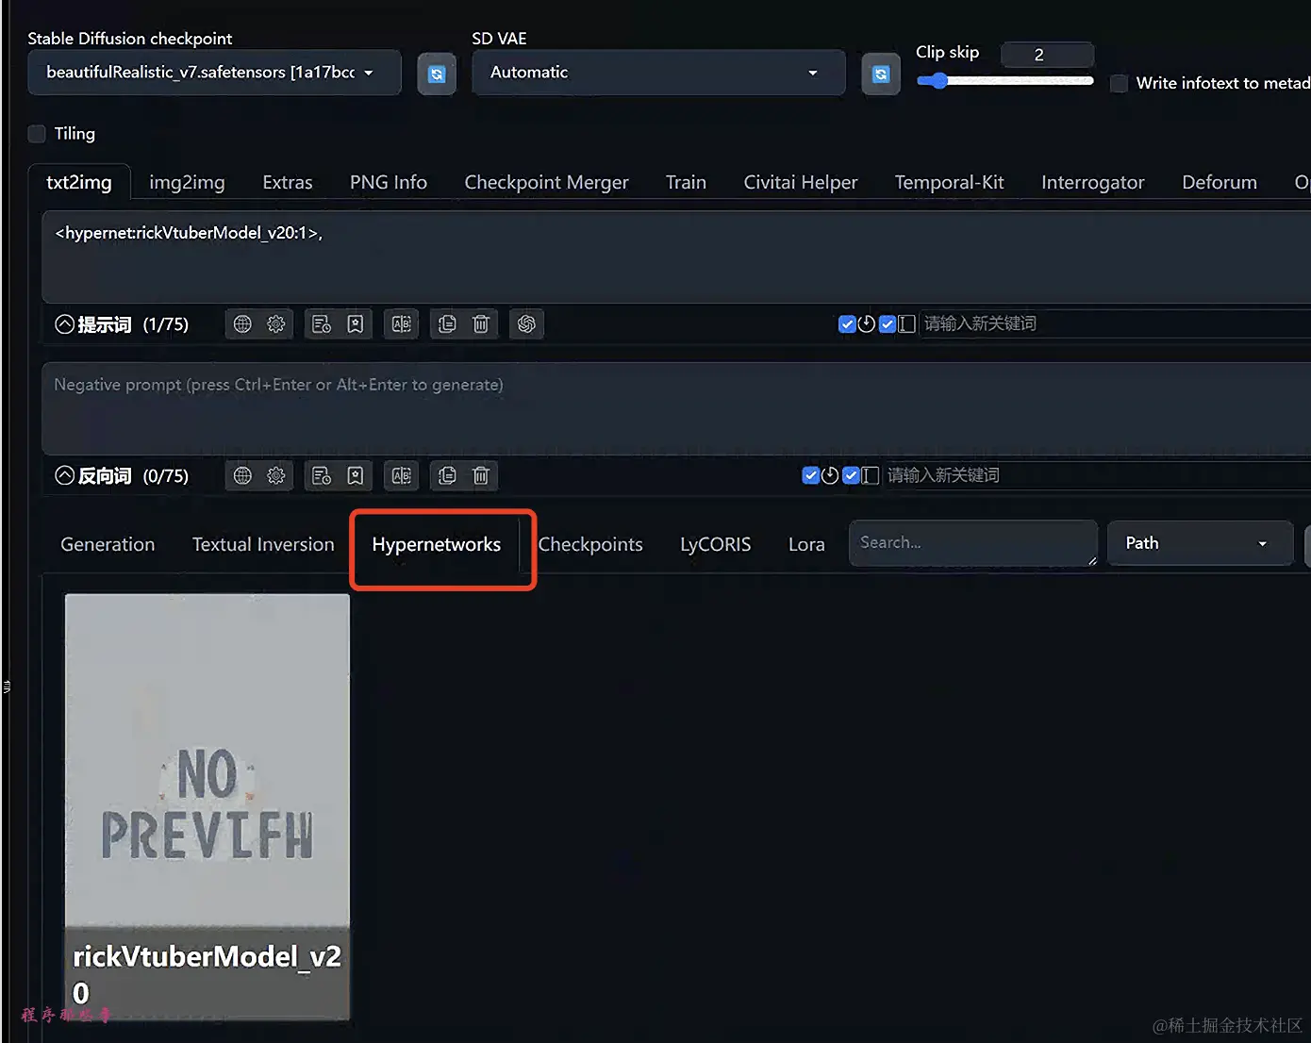The image size is (1311, 1043).
Task: Click the clock icon in 反向词 keyword row
Action: point(830,475)
